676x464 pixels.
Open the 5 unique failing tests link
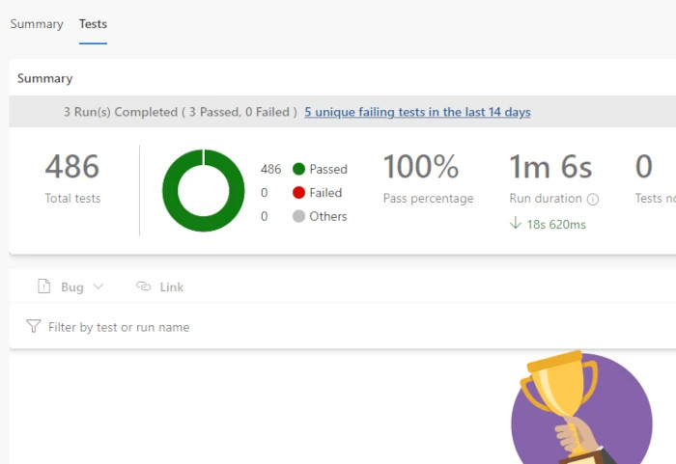point(417,112)
